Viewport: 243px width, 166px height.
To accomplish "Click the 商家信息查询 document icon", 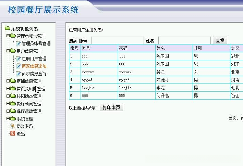I will (18, 74).
